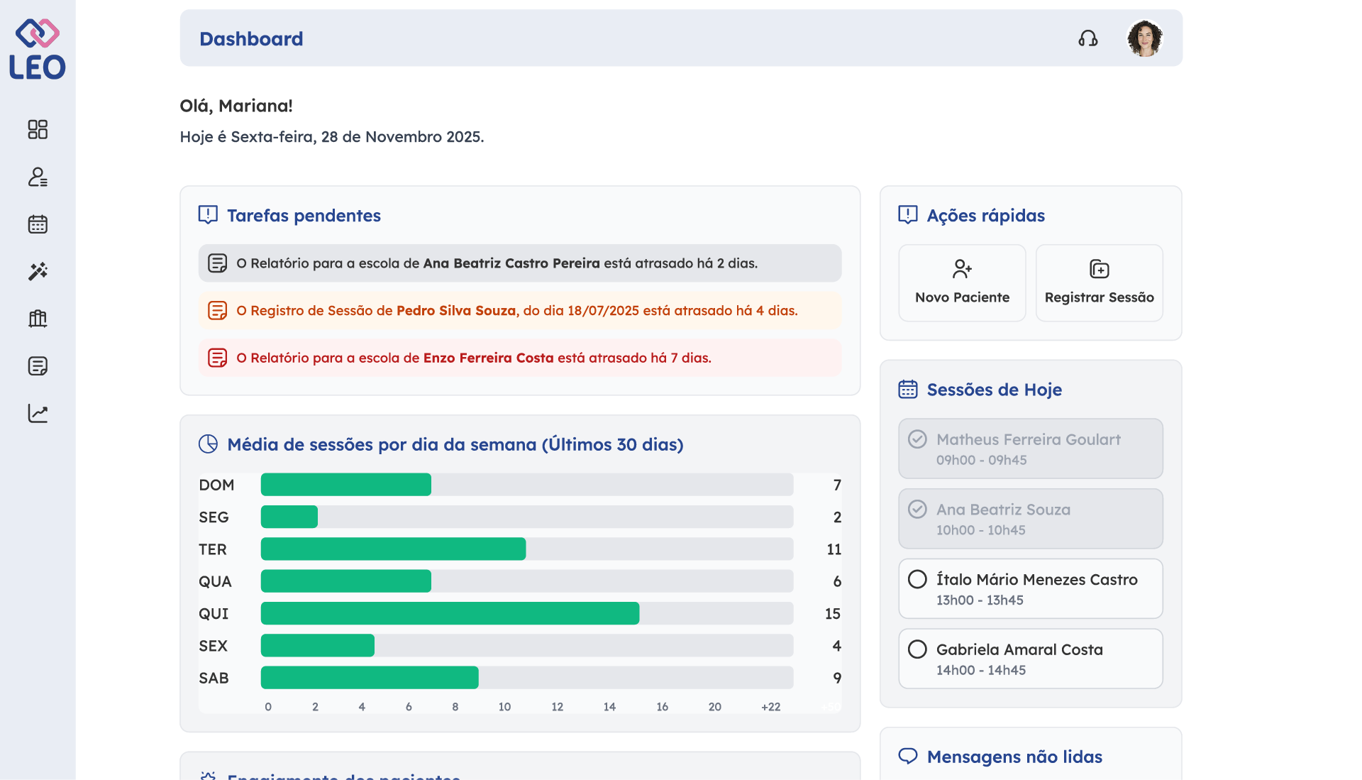Uncheck Matheus Ferreira Goulart session

click(x=917, y=439)
